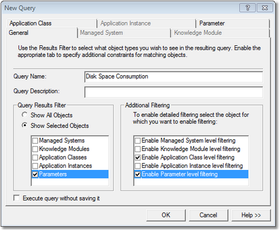Image resolution: width=280 pixels, height=231 pixels.
Task: Close the New Query dialog with X
Action: (265, 8)
